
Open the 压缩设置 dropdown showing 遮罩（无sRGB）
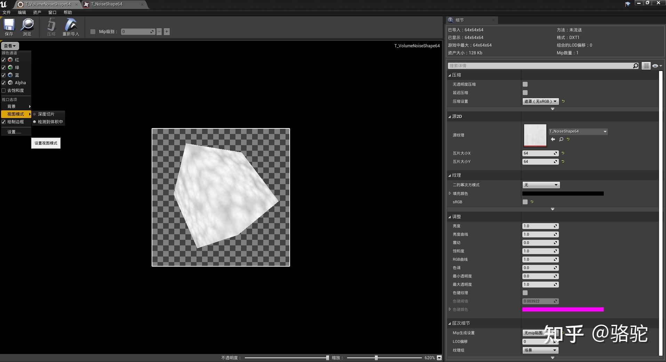point(541,101)
